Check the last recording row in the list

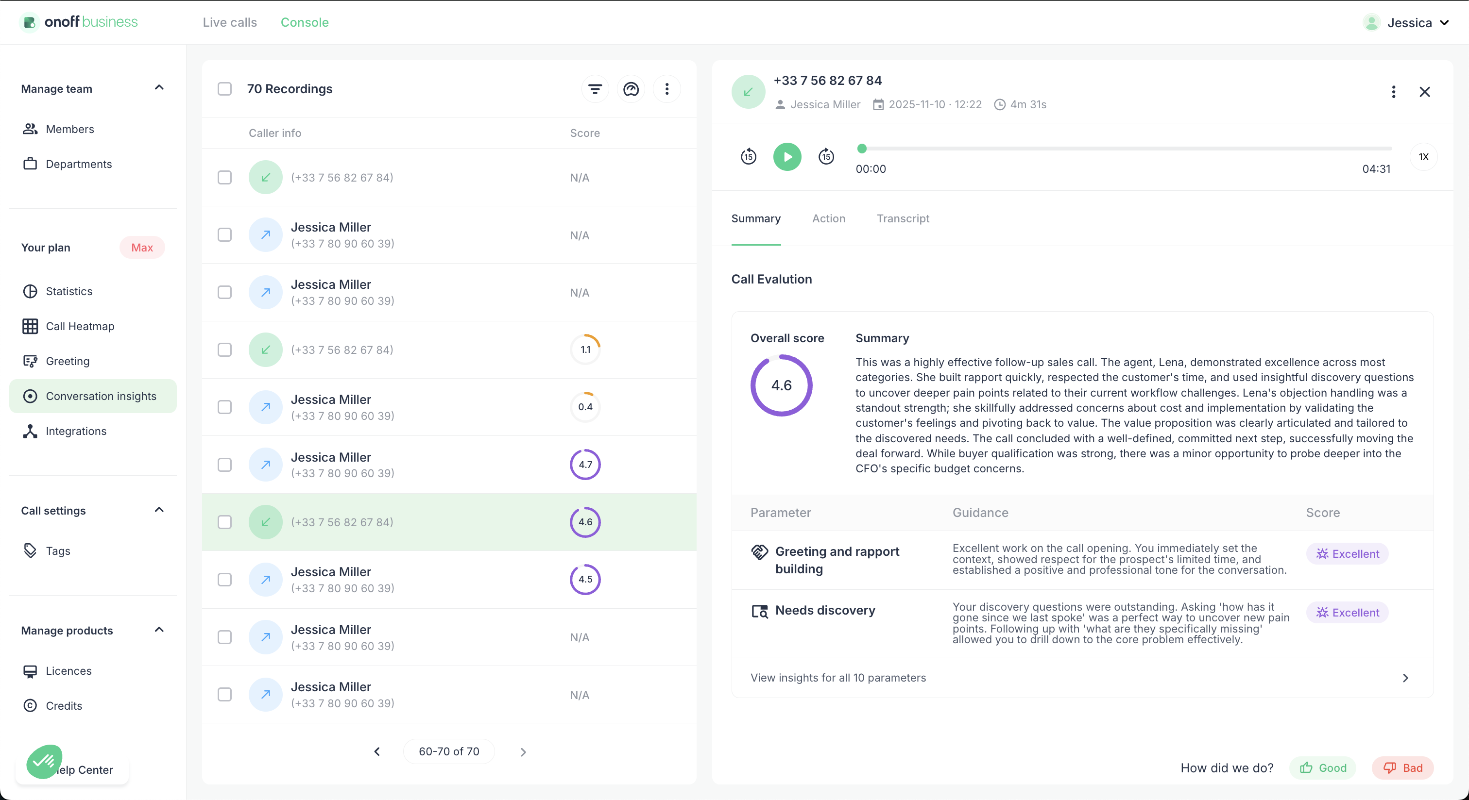click(x=225, y=694)
